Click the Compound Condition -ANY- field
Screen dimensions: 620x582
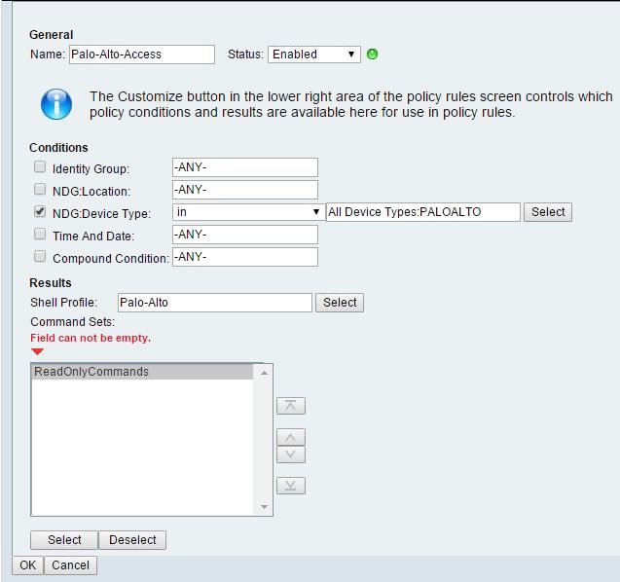[x=245, y=257]
